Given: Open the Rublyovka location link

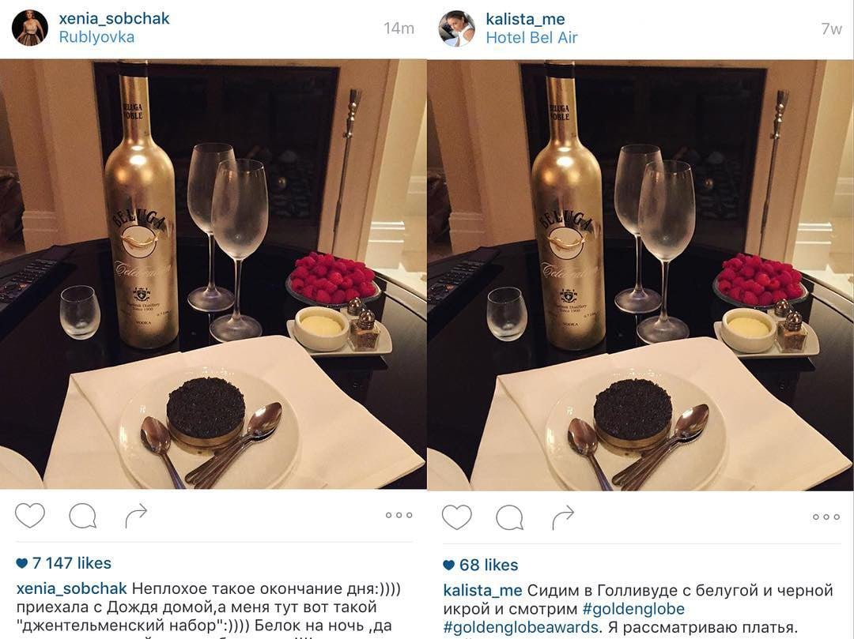Looking at the screenshot, I should click(96, 37).
